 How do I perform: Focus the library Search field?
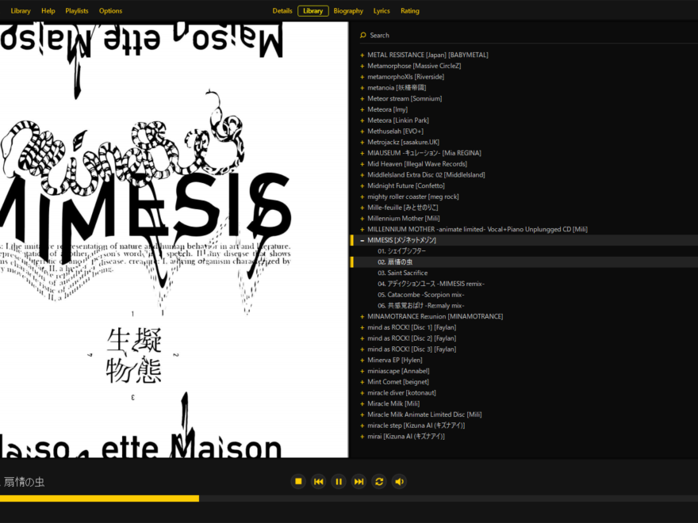pyautogui.click(x=528, y=35)
